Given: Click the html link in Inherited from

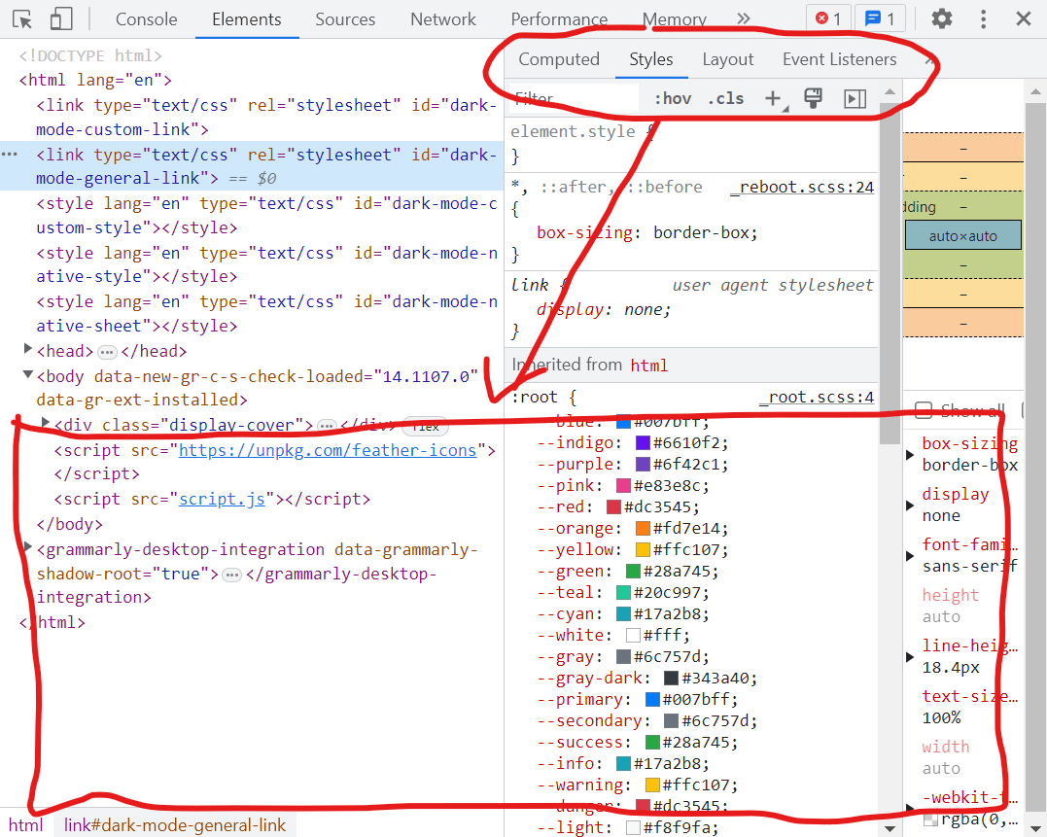Looking at the screenshot, I should click(x=649, y=366).
